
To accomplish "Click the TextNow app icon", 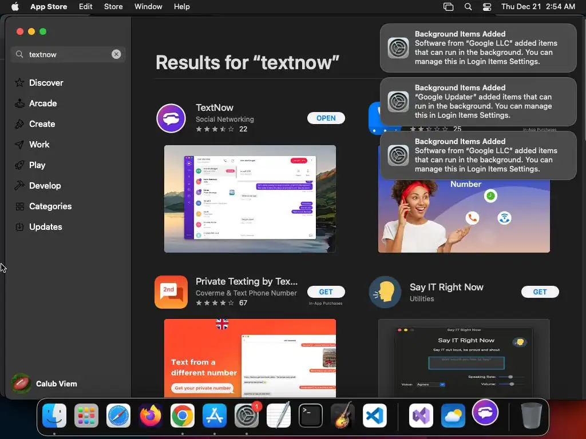I will 171,118.
